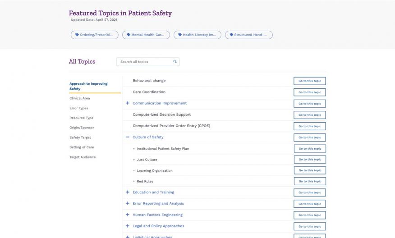Open the Education and Training topic link
Viewport: 395px width, 238px height.
pos(153,192)
